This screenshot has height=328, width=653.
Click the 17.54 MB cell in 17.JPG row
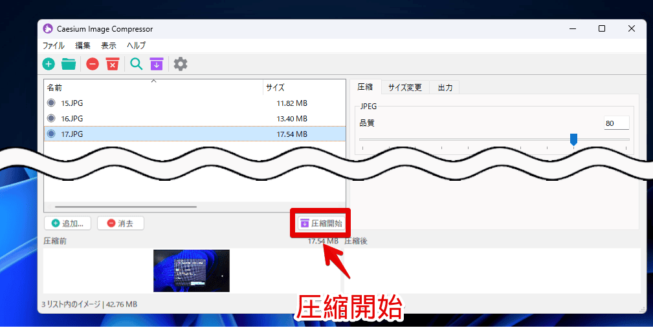[x=292, y=134]
